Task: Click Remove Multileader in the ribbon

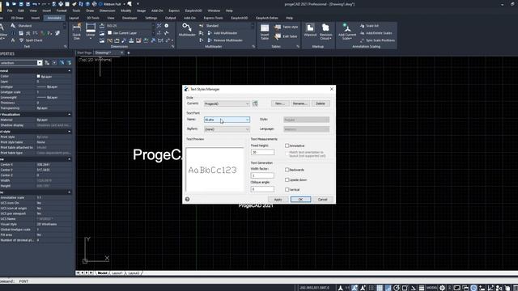Action: tap(225, 40)
